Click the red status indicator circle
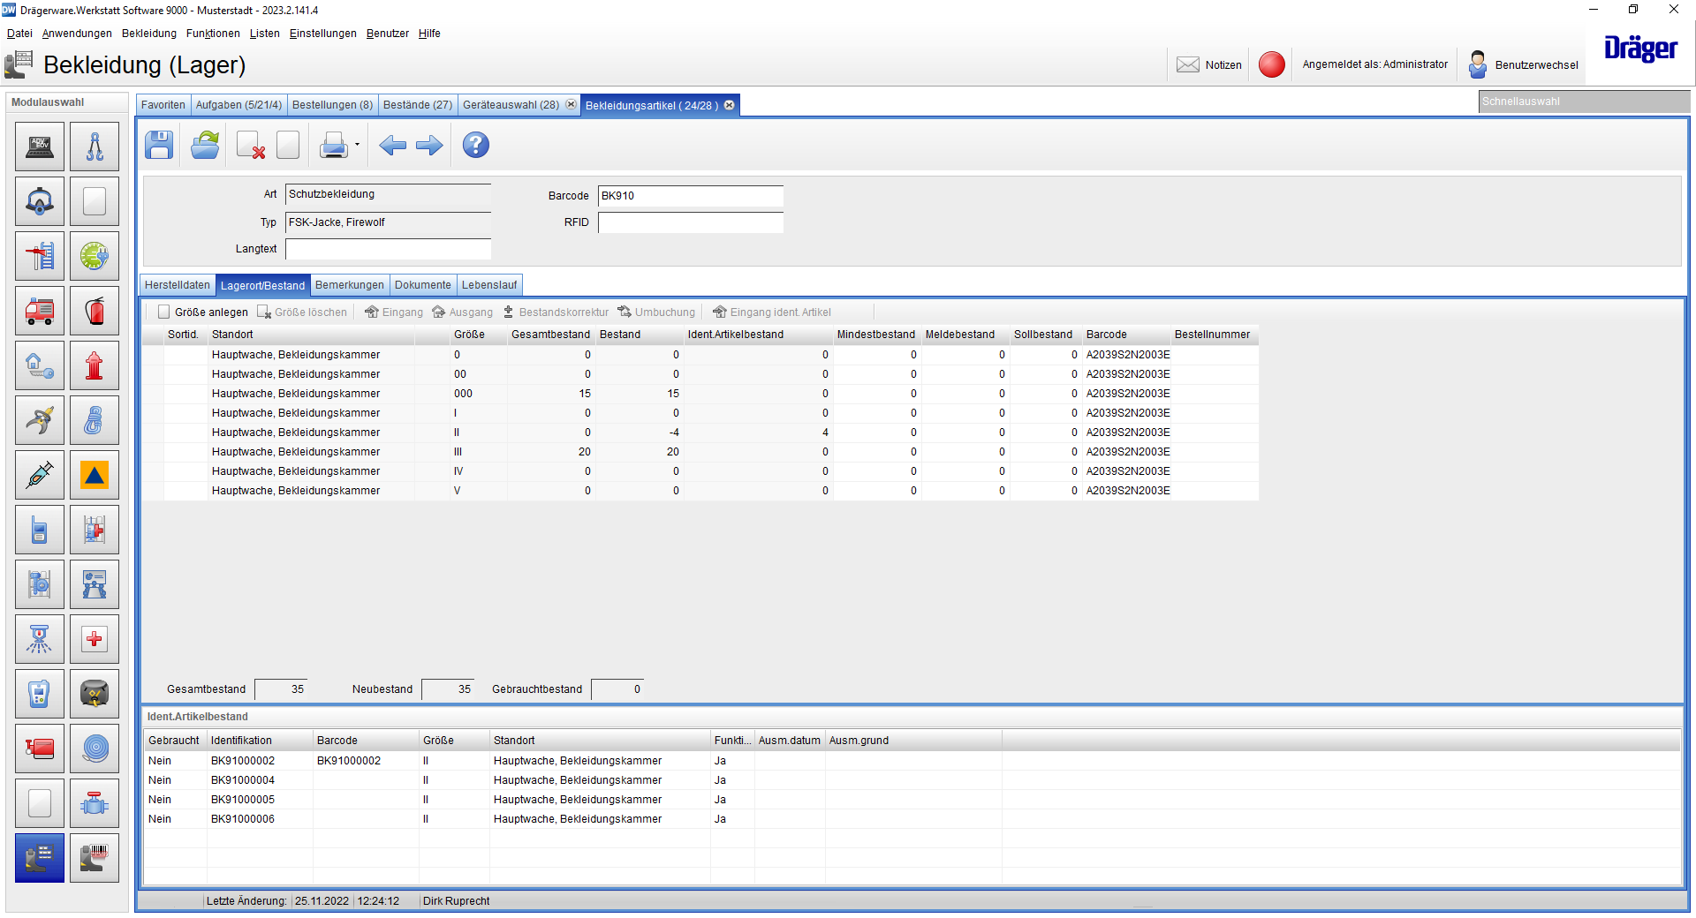 click(1271, 64)
